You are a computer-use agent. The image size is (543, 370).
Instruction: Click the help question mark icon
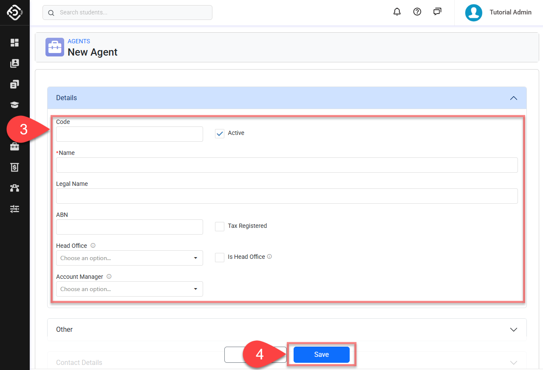pyautogui.click(x=417, y=12)
